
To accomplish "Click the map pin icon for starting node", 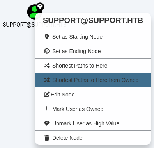I will pyautogui.click(x=47, y=37).
